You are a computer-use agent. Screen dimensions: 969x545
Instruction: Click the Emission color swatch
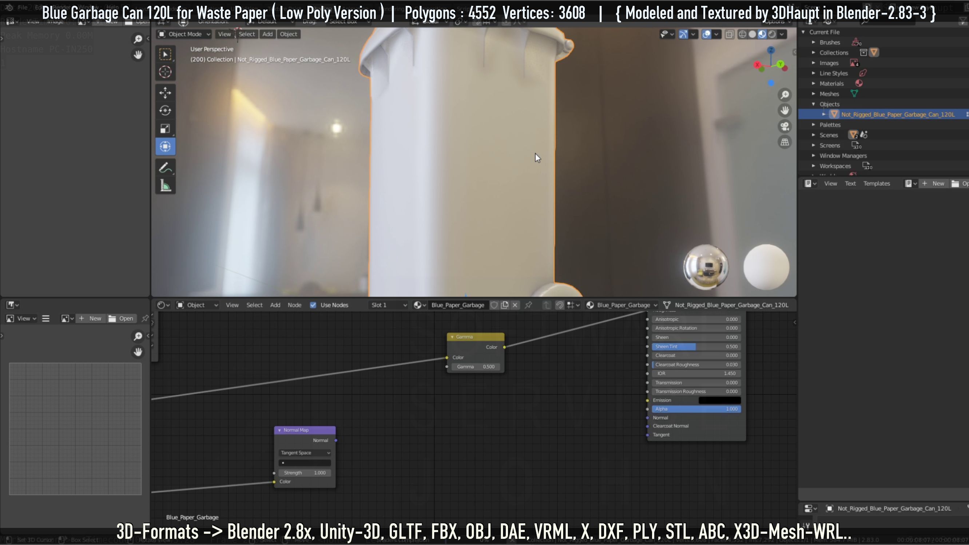(x=719, y=400)
